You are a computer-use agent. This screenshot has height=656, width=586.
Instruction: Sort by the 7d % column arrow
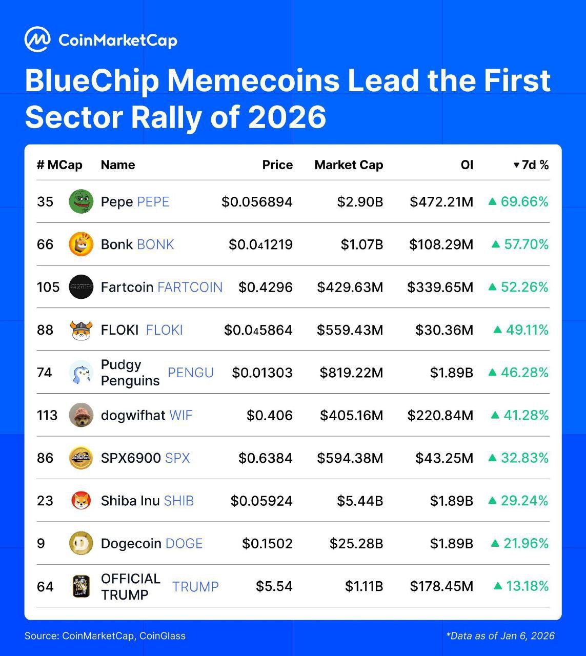tap(516, 165)
